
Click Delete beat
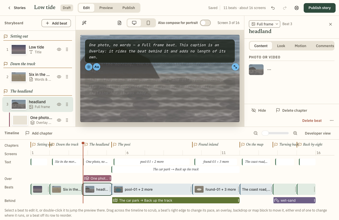[x=312, y=121]
